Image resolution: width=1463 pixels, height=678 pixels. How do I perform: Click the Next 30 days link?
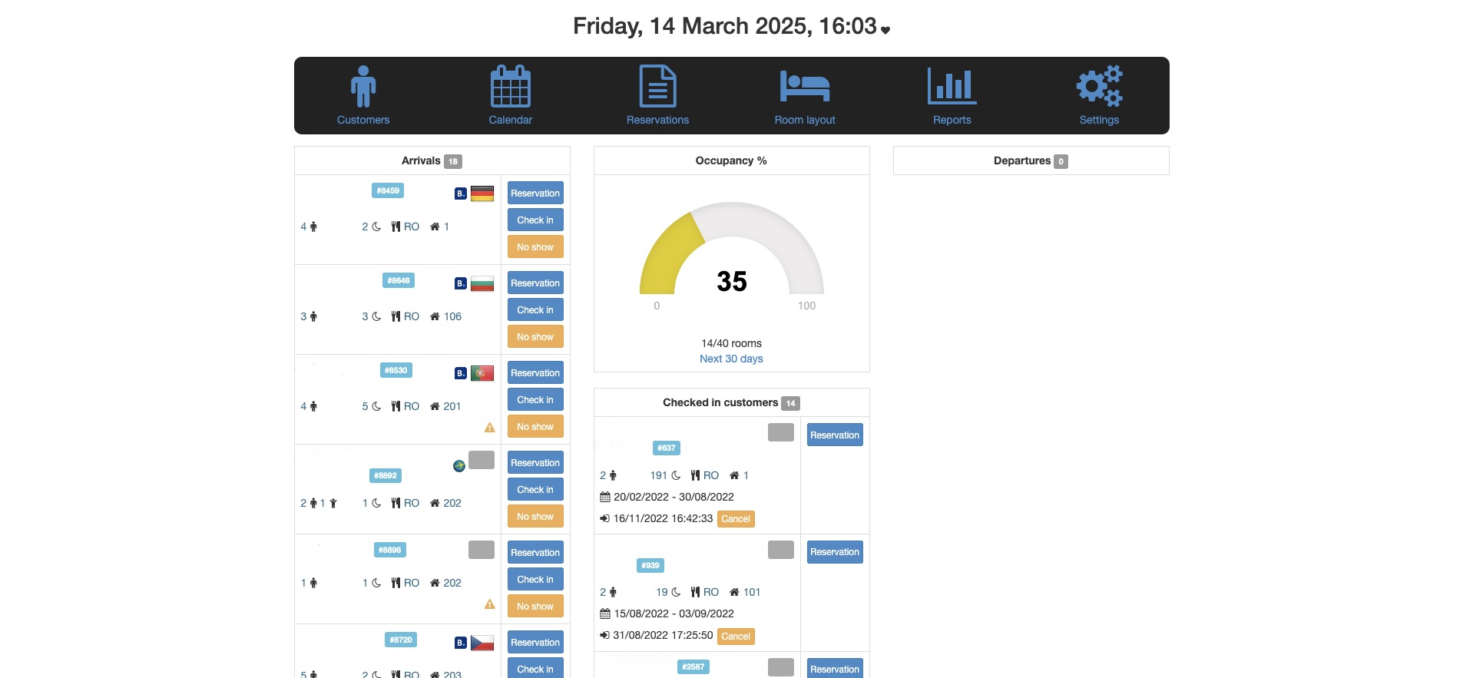click(731, 359)
